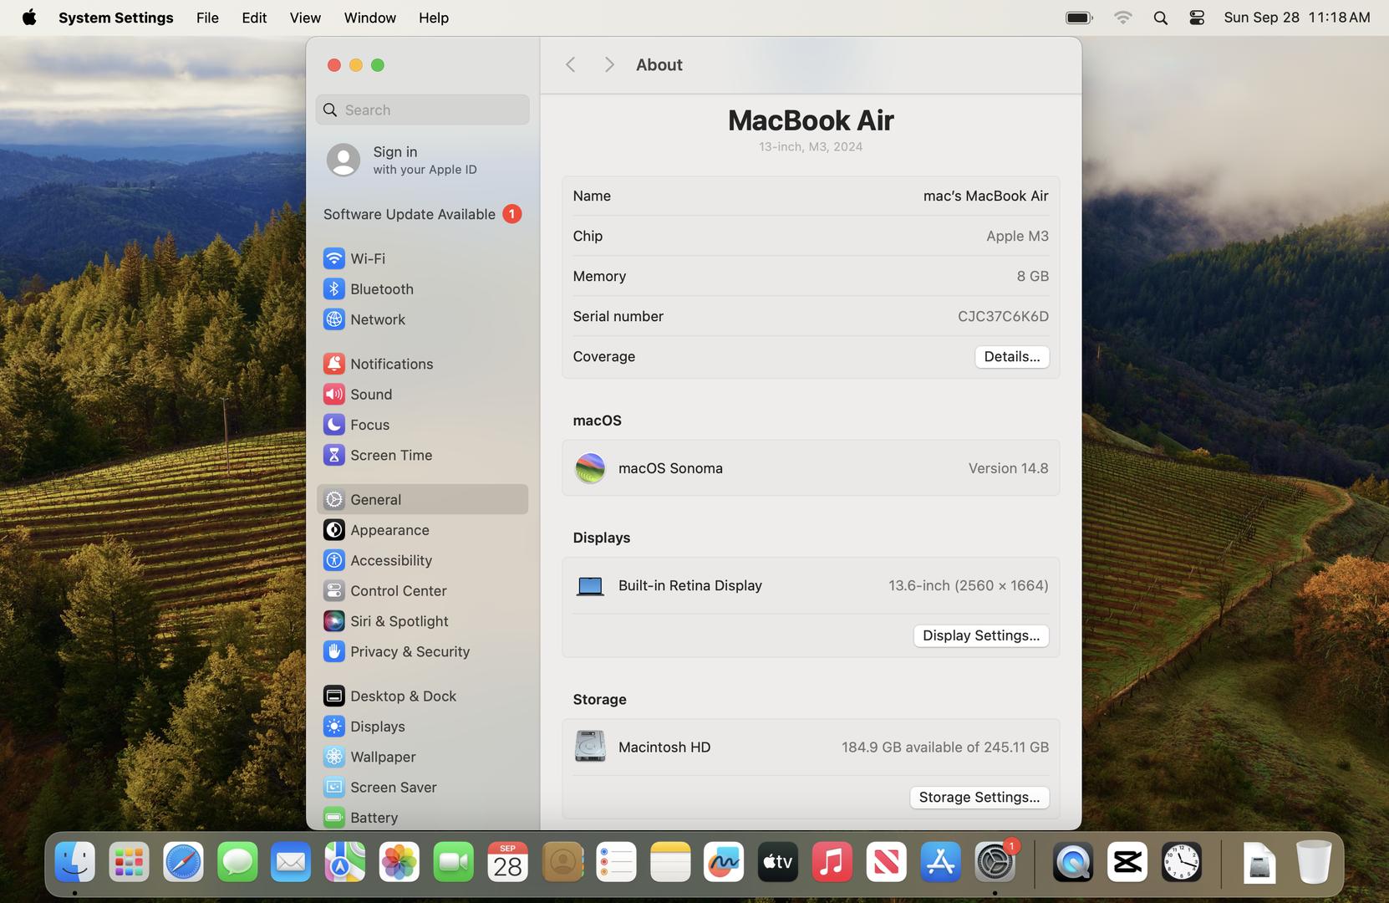The image size is (1389, 903).
Task: Open Privacy & Security settings
Action: [422, 651]
